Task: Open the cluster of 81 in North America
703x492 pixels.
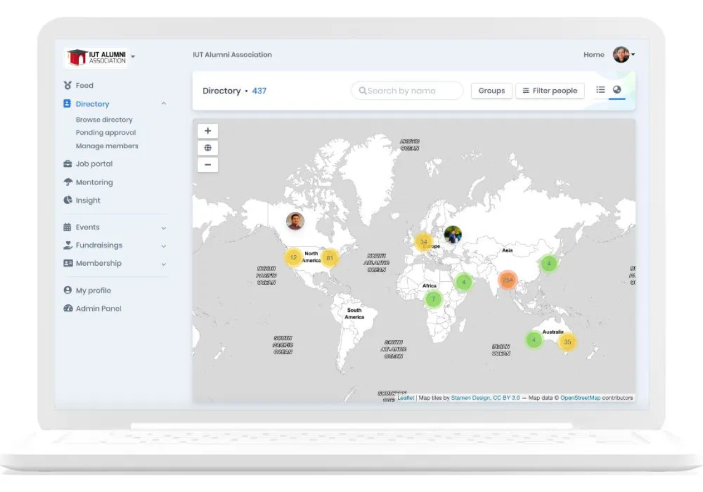Action: pyautogui.click(x=330, y=258)
